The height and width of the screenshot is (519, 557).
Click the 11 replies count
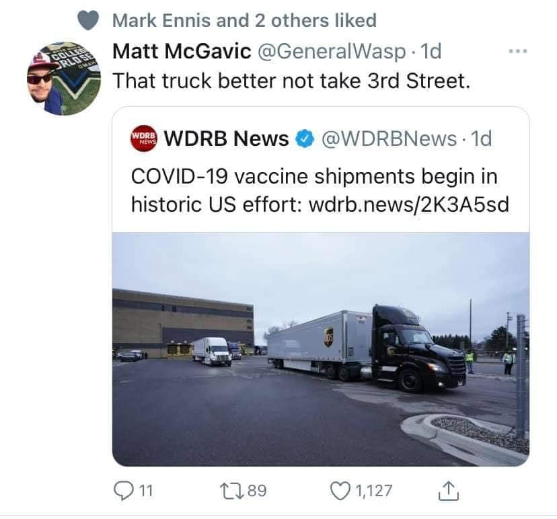pos(145,491)
